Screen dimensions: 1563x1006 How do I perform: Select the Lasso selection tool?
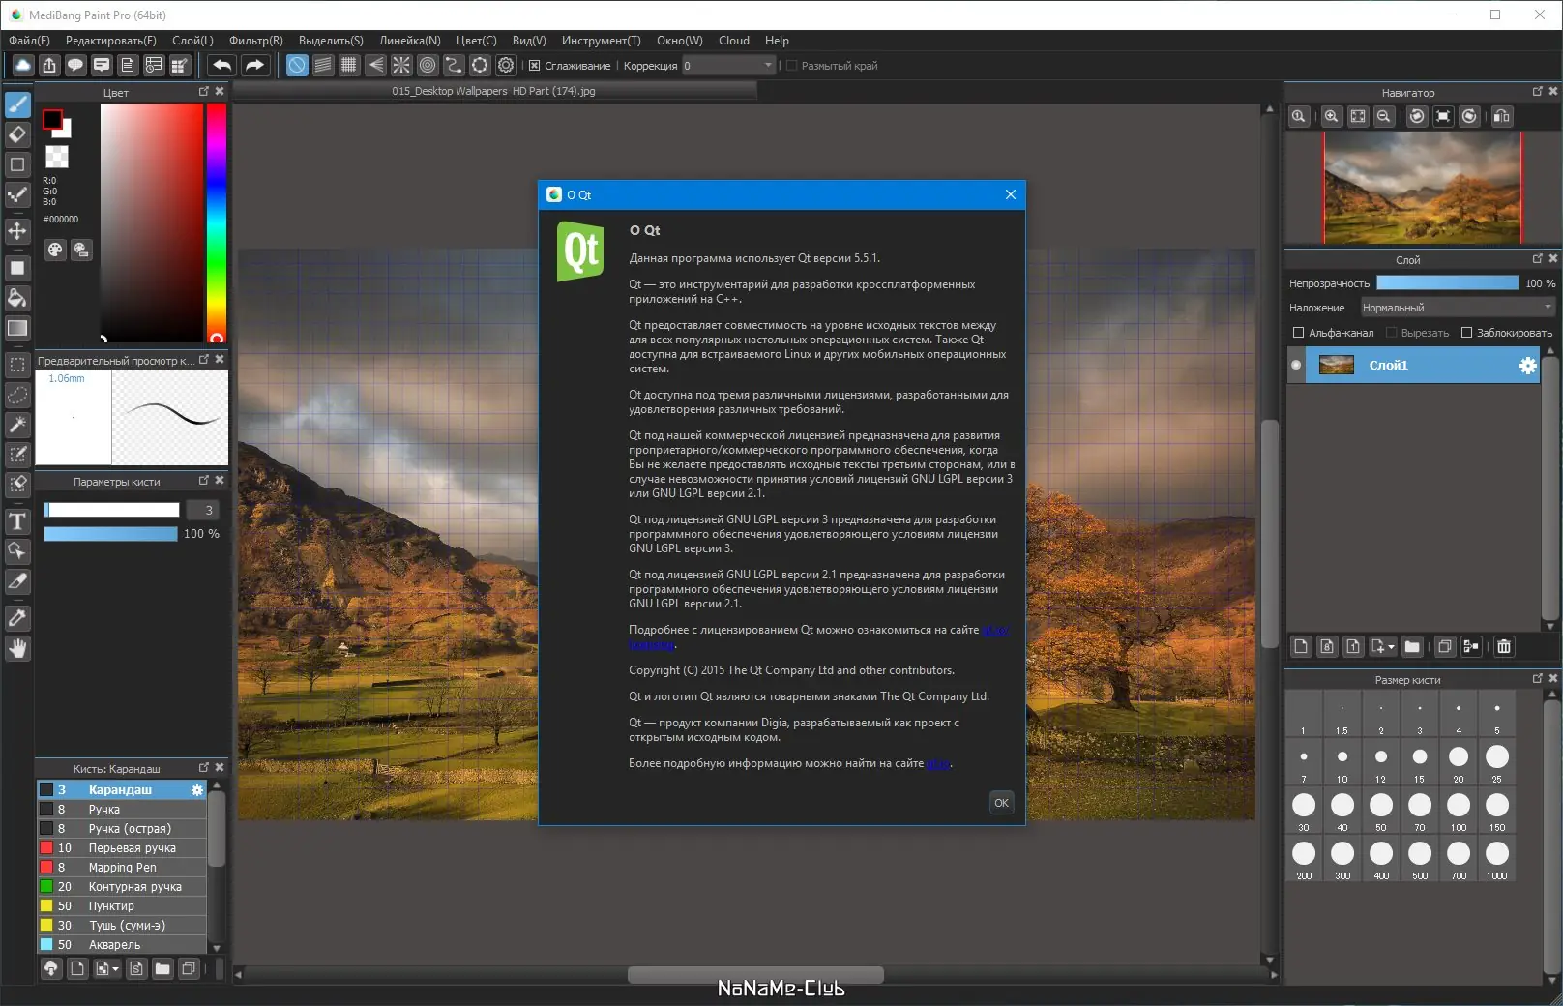coord(17,395)
